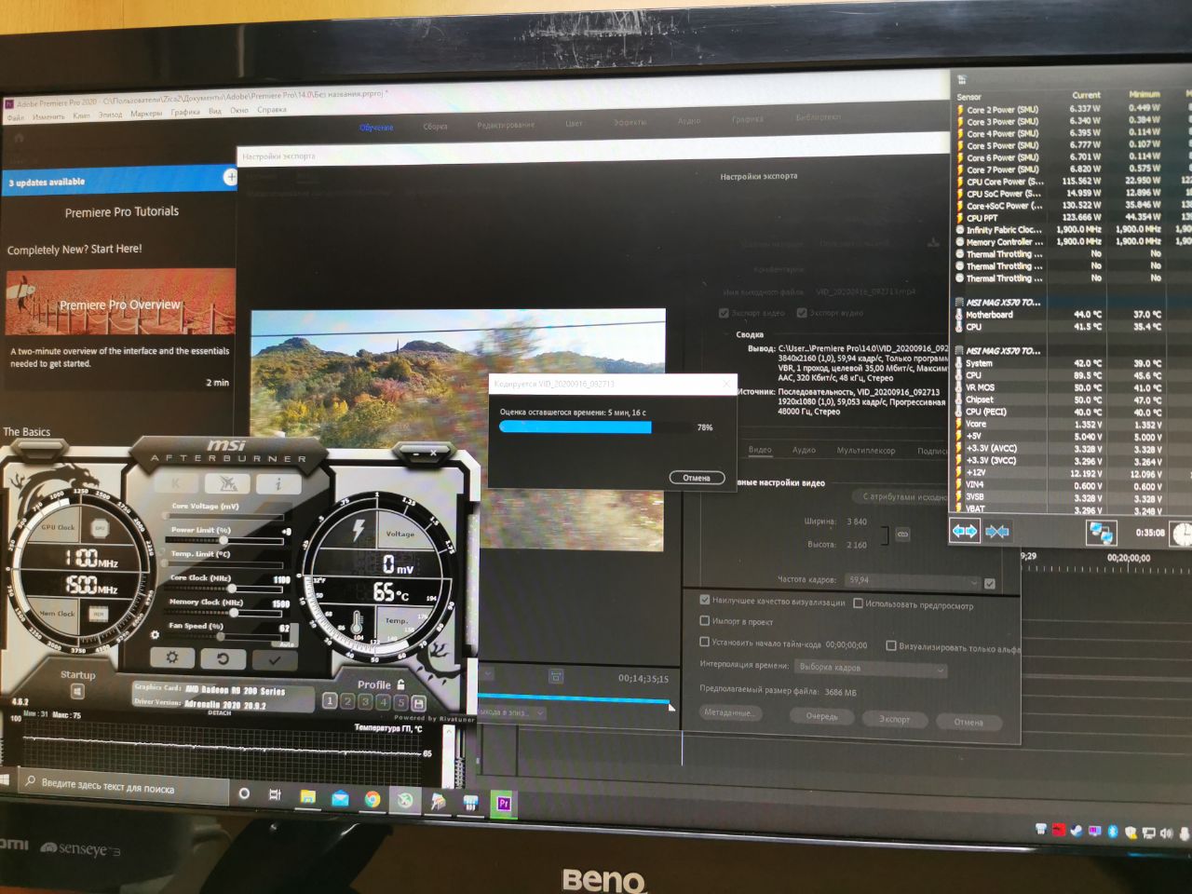
Task: Select Afterburner profile slot 1
Action: pyautogui.click(x=331, y=701)
